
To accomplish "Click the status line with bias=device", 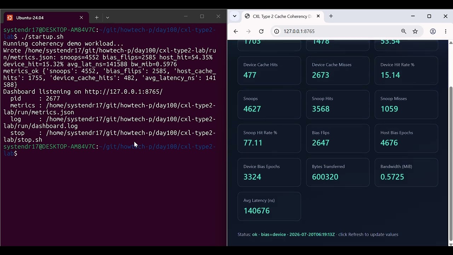I will [x=318, y=234].
